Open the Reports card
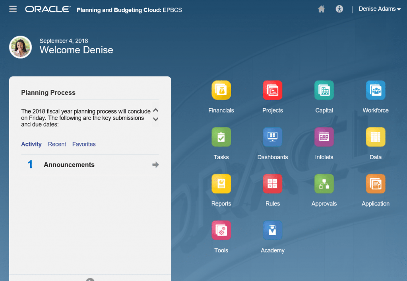The height and width of the screenshot is (281, 407). point(221,183)
